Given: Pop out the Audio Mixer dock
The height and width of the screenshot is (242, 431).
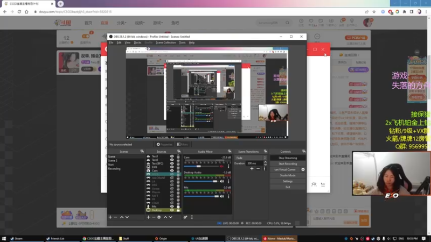Looking at the screenshot, I should pos(230,152).
